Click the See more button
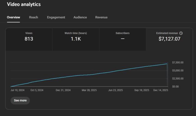Viewport: 196px width, 116px height. (20, 101)
